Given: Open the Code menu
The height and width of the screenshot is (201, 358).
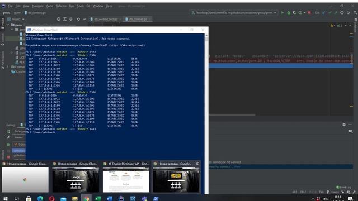Looking at the screenshot, I should point(50,6).
